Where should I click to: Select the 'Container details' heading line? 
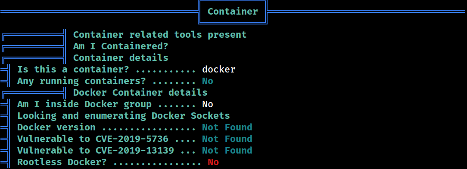[x=121, y=57]
